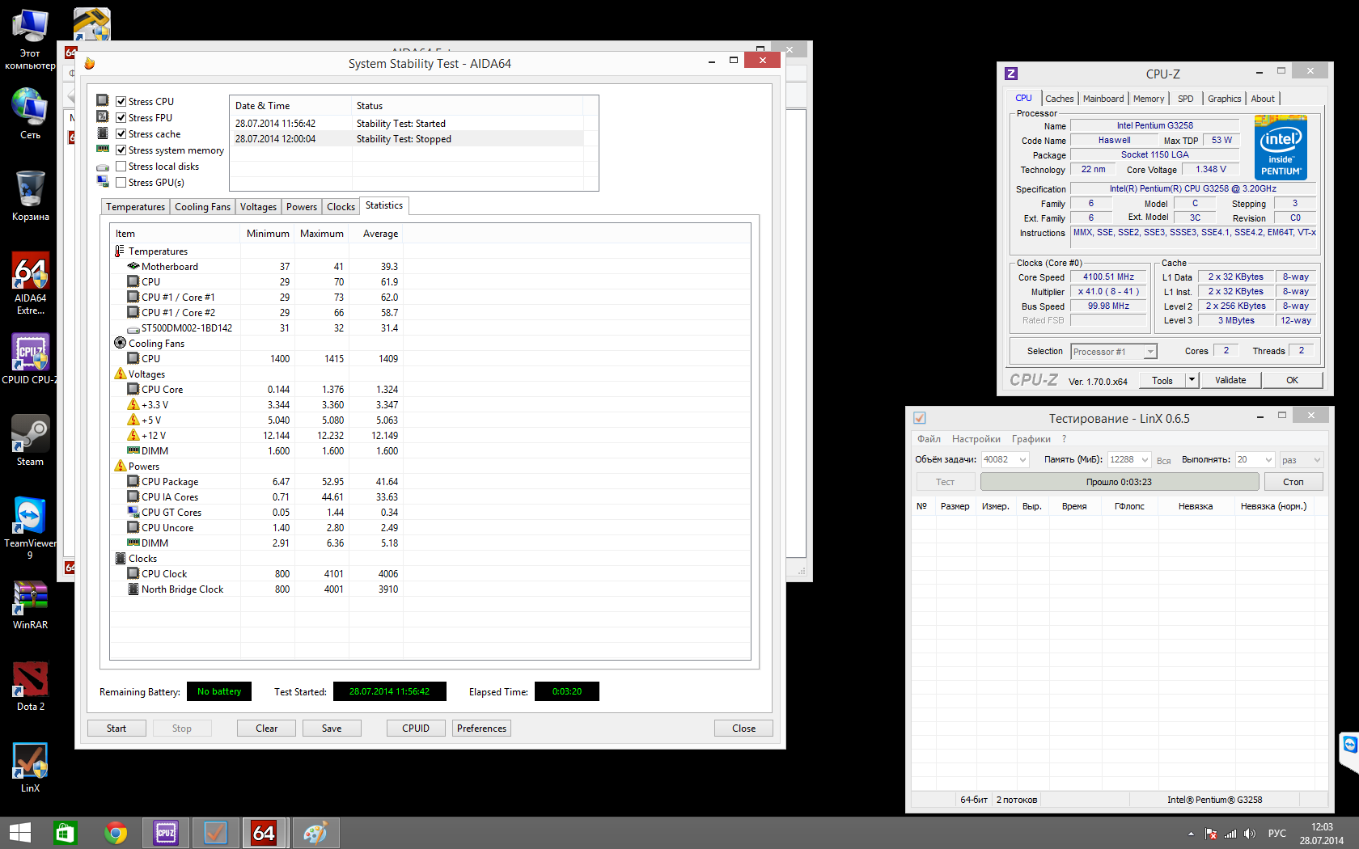This screenshot has width=1359, height=849.
Task: Click the Validate button in CPU-Z
Action: [1230, 380]
